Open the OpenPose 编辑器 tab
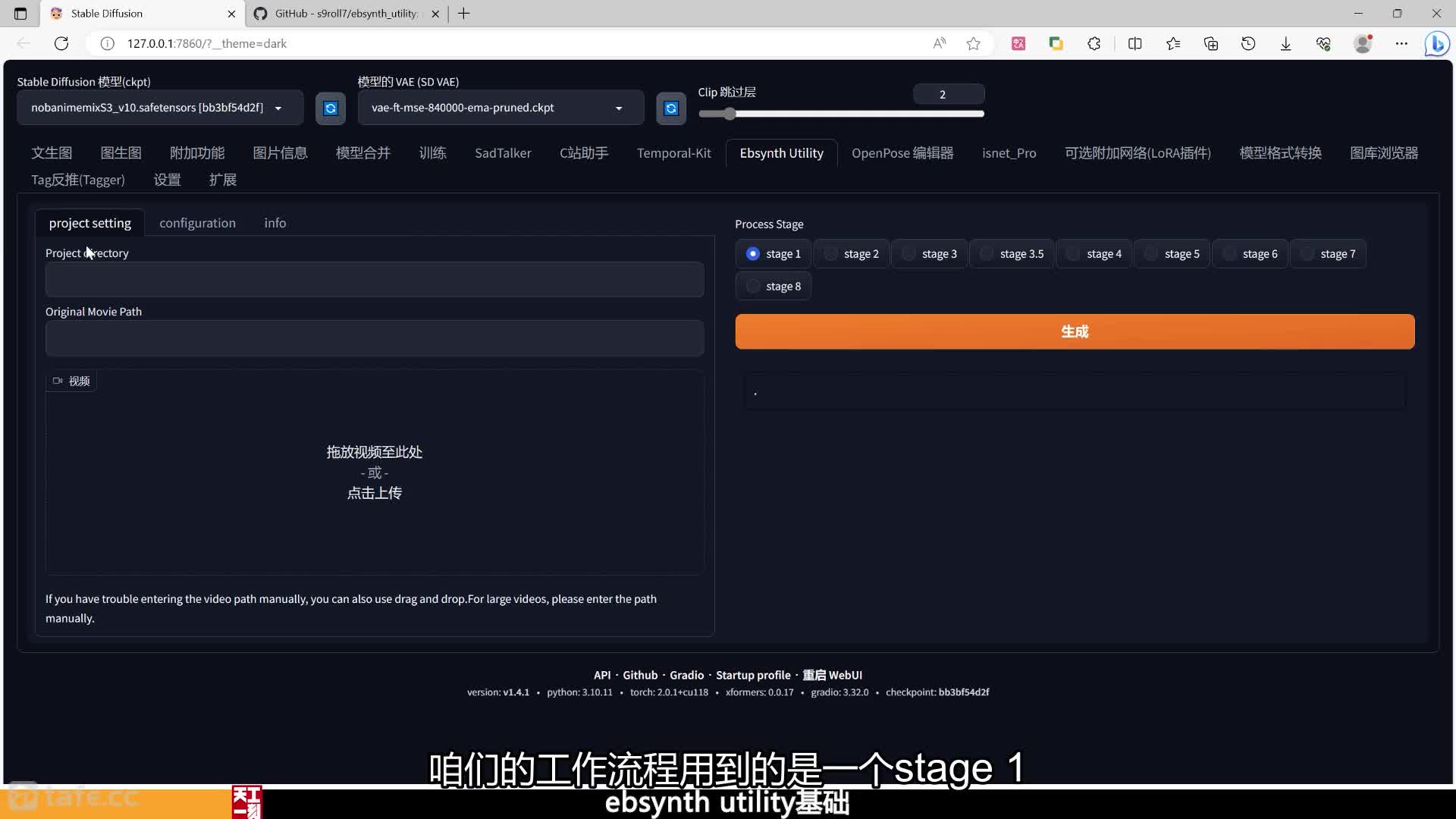This screenshot has width=1456, height=819. (902, 152)
